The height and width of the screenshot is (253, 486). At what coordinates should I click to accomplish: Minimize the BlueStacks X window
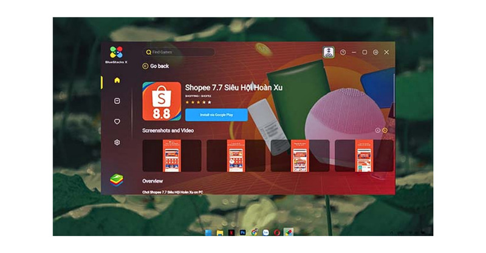[354, 52]
